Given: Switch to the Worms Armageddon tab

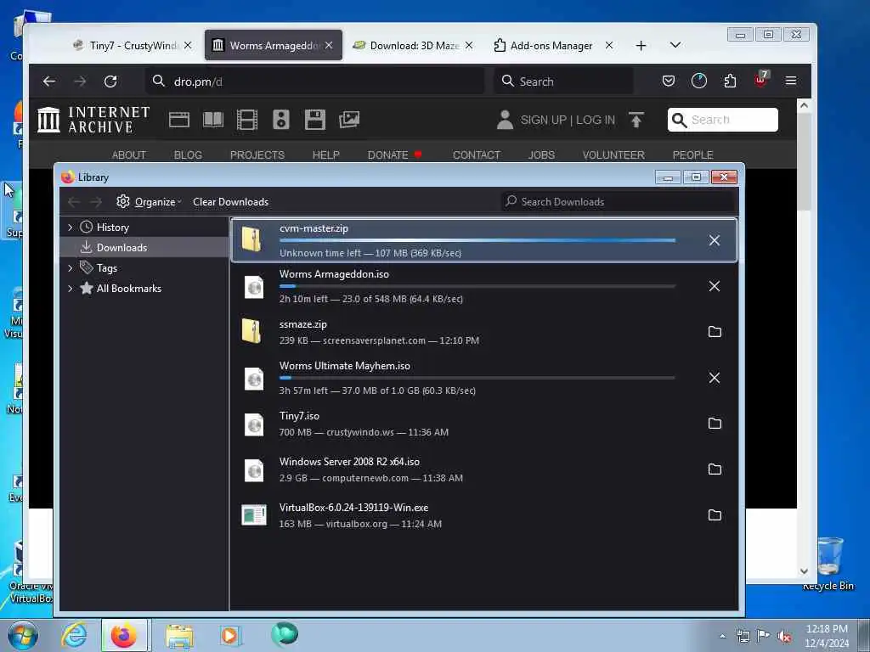Looking at the screenshot, I should 273,46.
